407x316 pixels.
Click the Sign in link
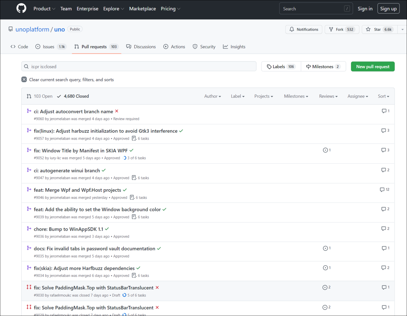[x=365, y=9]
